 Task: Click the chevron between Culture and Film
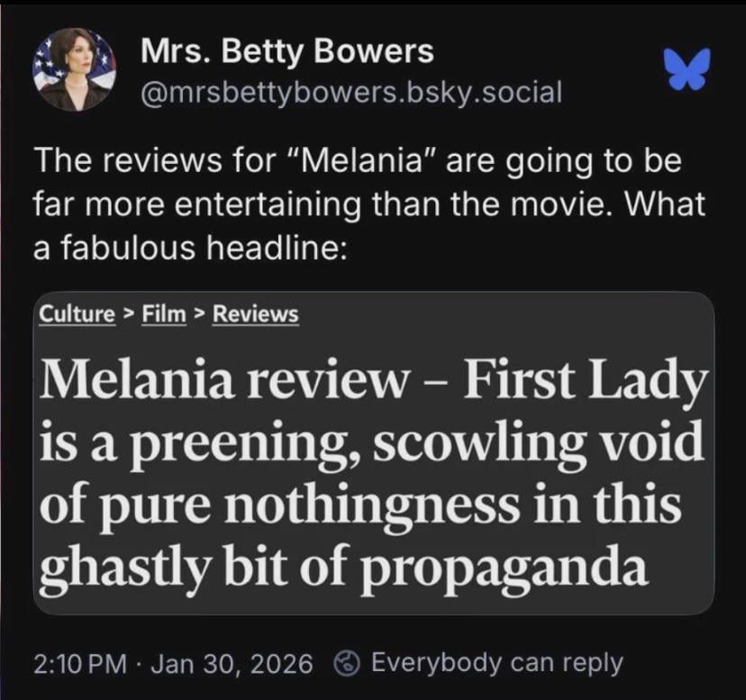[x=128, y=314]
